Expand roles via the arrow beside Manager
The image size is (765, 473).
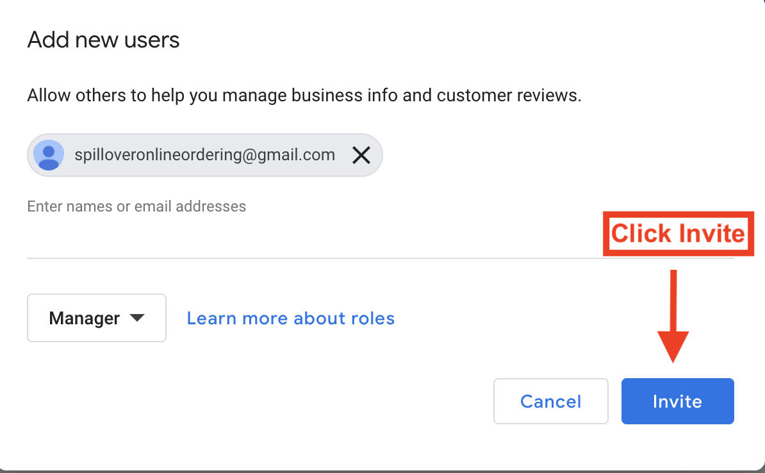coord(137,319)
